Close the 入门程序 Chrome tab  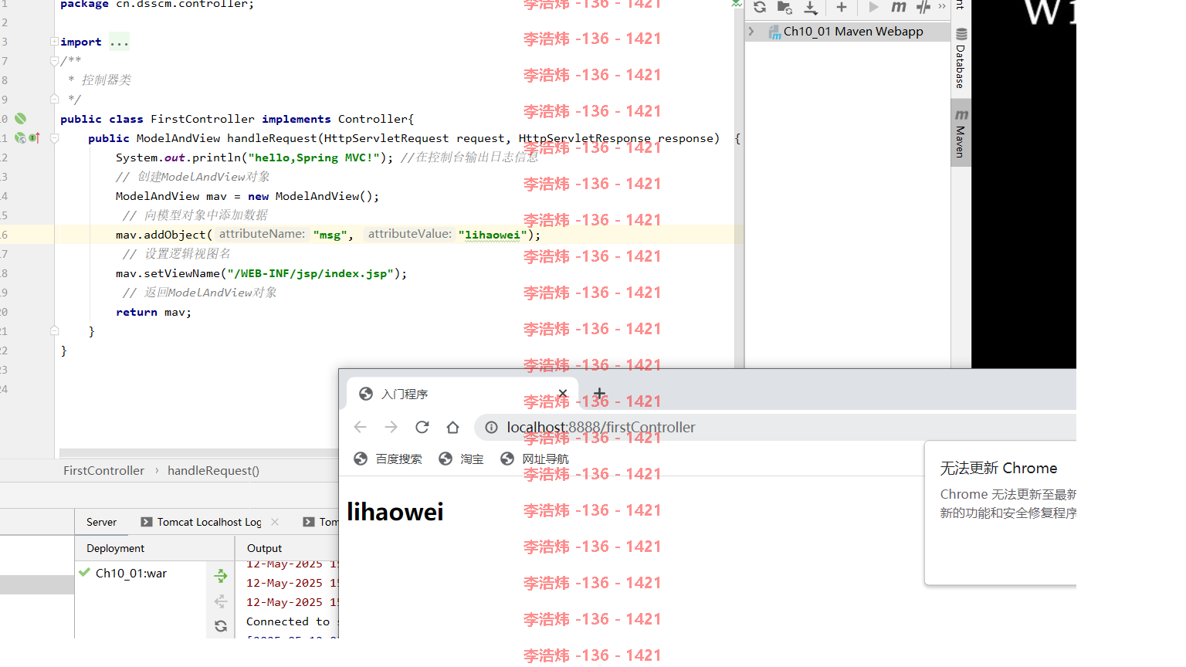[563, 394]
